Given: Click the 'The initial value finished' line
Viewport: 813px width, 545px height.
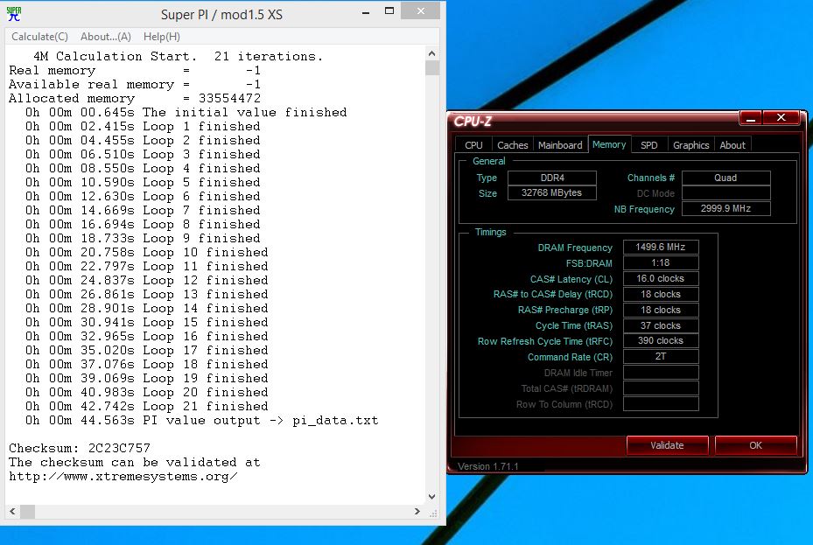Looking at the screenshot, I should click(186, 113).
